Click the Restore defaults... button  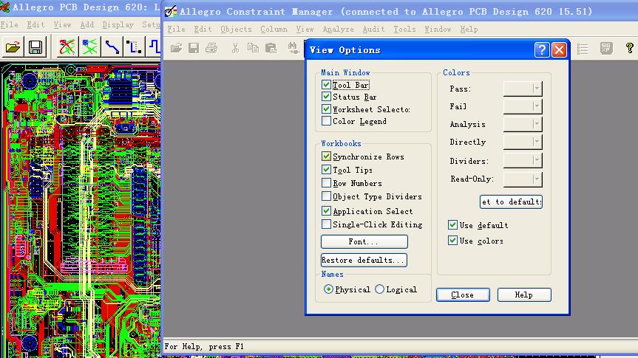click(364, 260)
